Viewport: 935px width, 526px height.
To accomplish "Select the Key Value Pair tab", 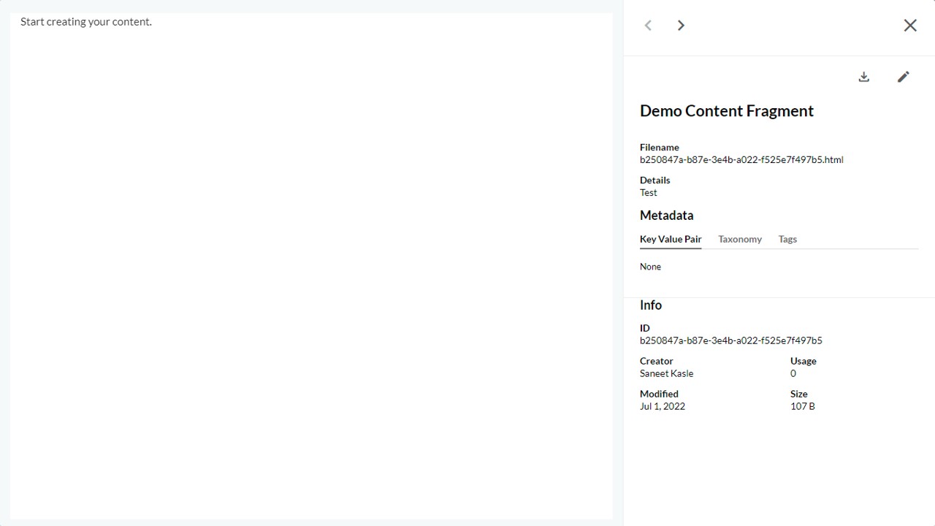I will coord(671,240).
